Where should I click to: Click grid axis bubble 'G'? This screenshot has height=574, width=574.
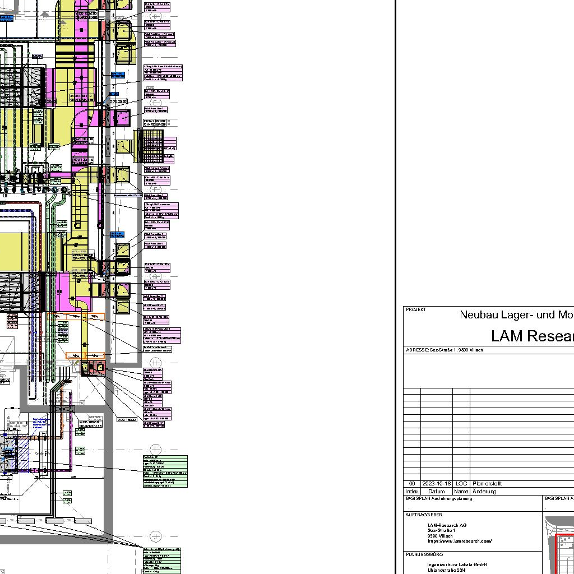156,276
